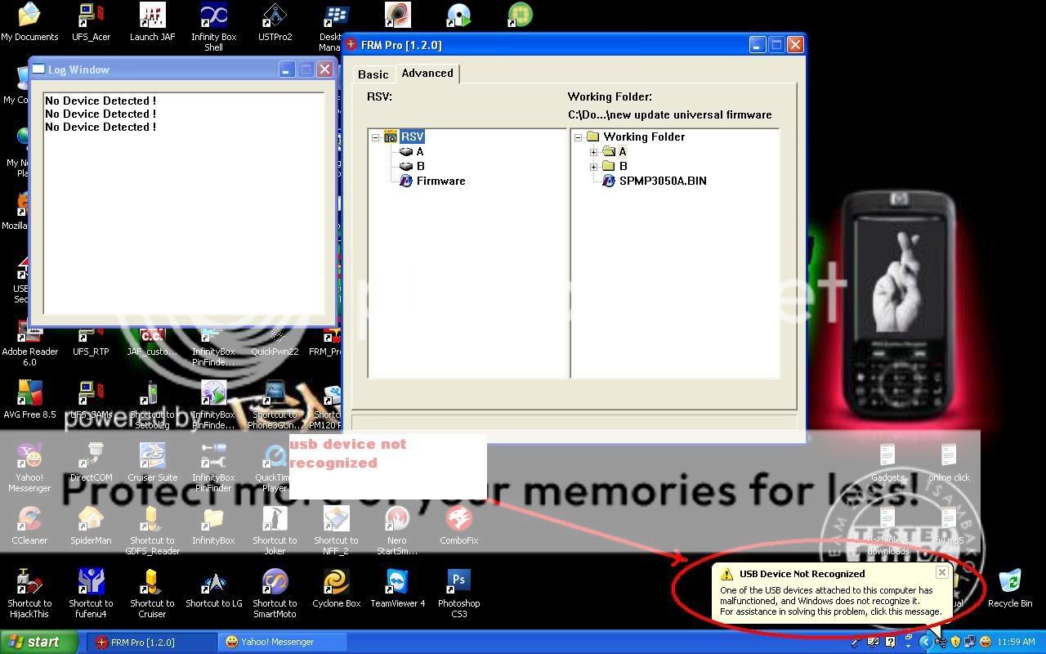Screen dimensions: 1046x654
Task: Select FRM Pro taskbar button
Action: (x=153, y=642)
